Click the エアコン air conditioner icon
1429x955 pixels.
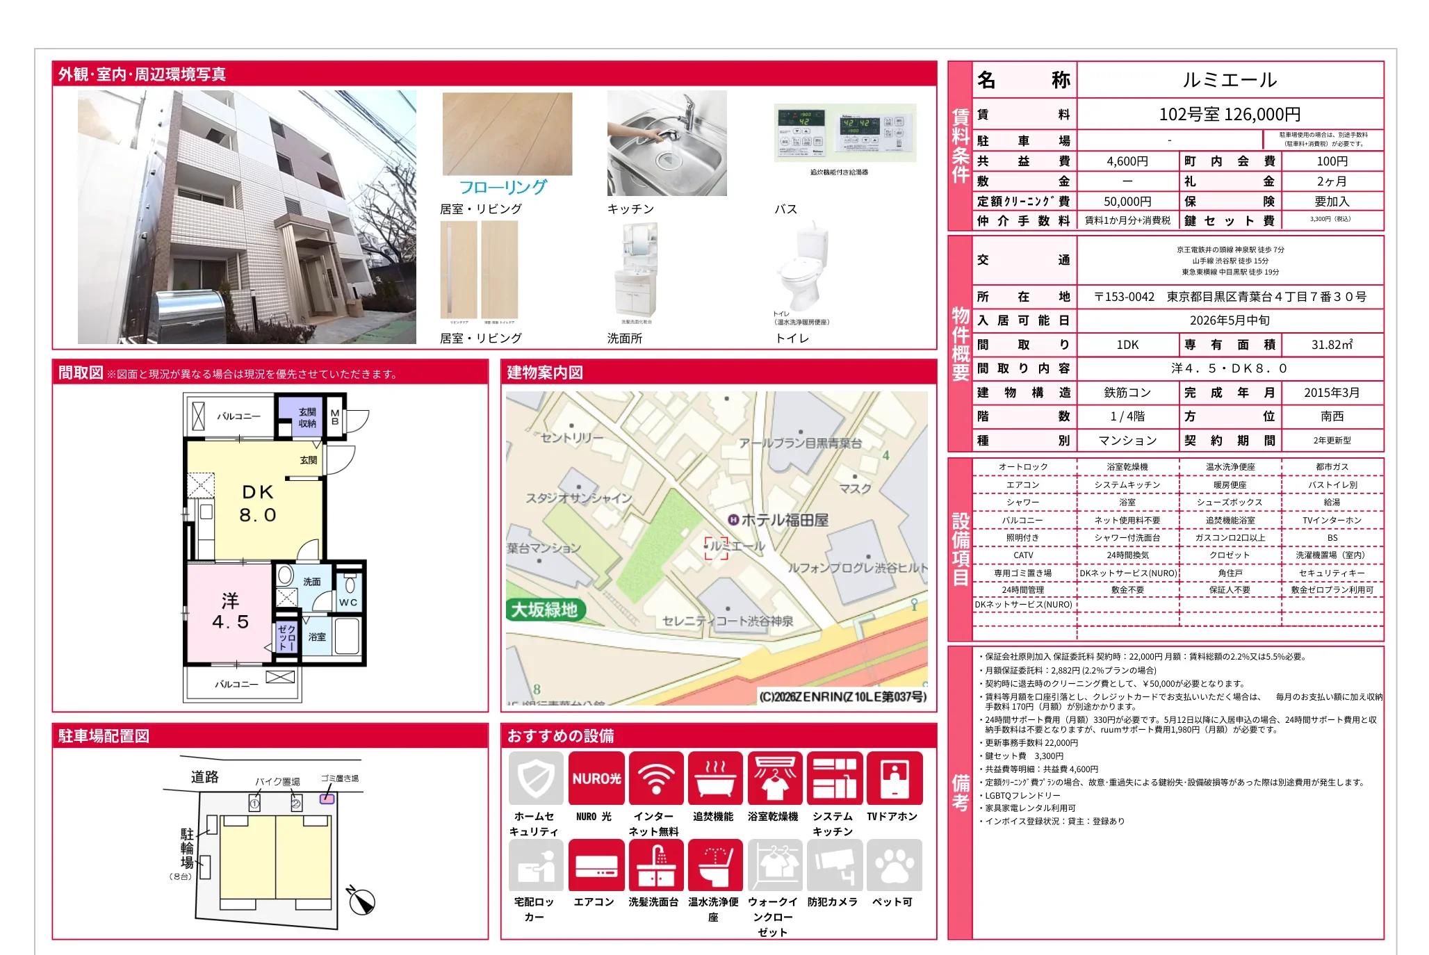pyautogui.click(x=596, y=865)
